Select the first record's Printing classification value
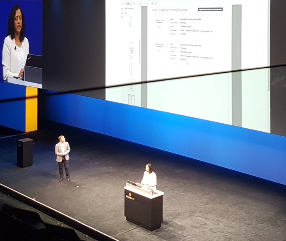Image resolution: width=286 pixels, height=241 pixels. pos(183,23)
